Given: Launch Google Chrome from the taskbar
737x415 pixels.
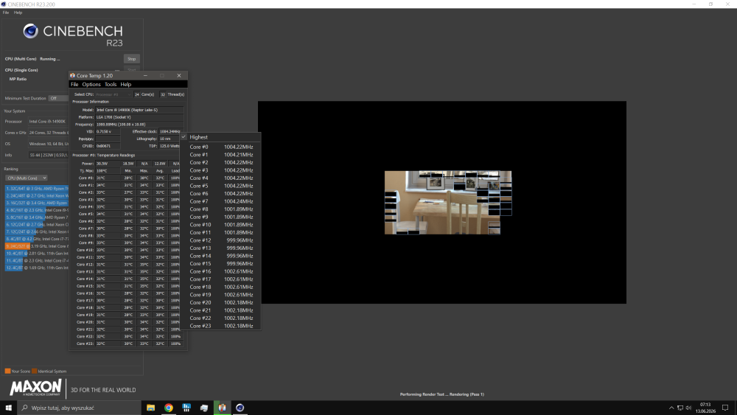Looking at the screenshot, I should point(168,408).
